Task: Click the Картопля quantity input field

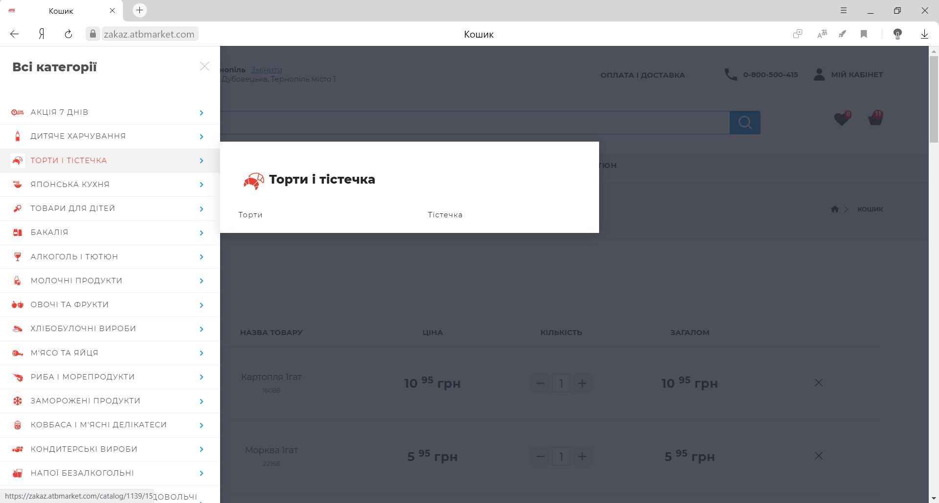Action: click(561, 383)
